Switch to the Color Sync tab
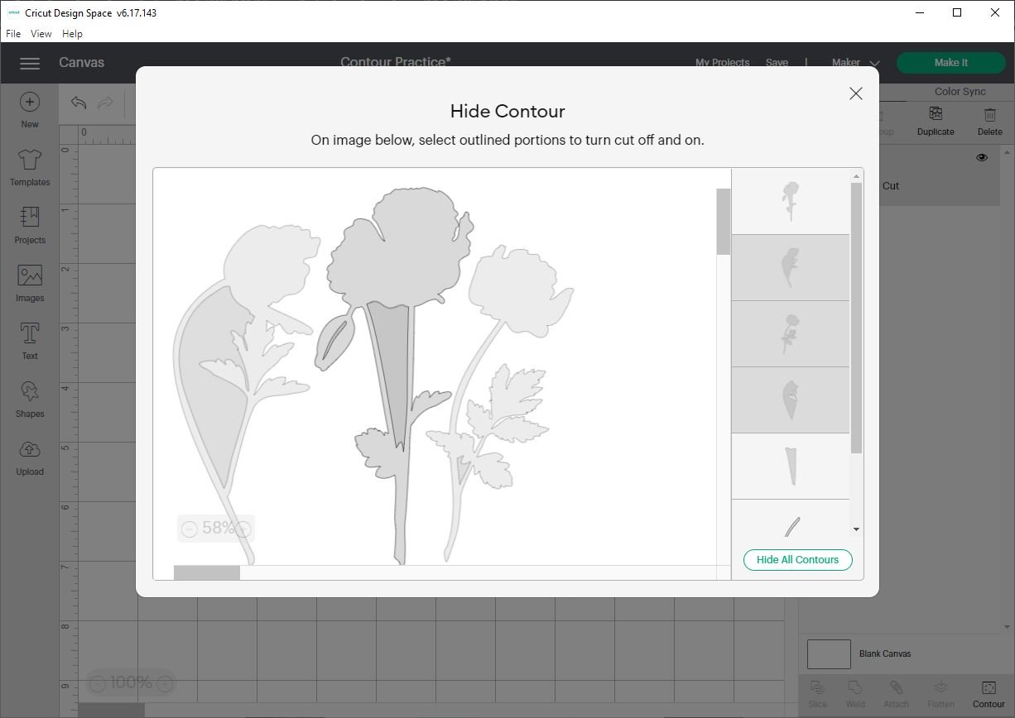Image resolution: width=1015 pixels, height=718 pixels. 960,91
